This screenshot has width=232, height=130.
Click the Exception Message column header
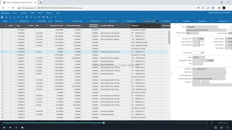(x=115, y=26)
